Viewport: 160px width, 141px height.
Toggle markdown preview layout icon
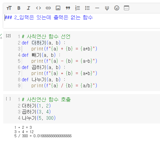click(126, 8)
